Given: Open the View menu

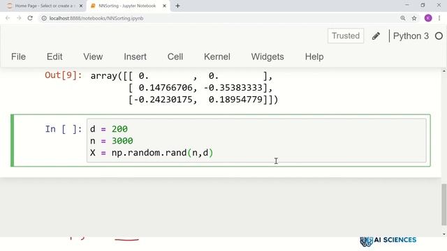Looking at the screenshot, I should coord(93,56).
